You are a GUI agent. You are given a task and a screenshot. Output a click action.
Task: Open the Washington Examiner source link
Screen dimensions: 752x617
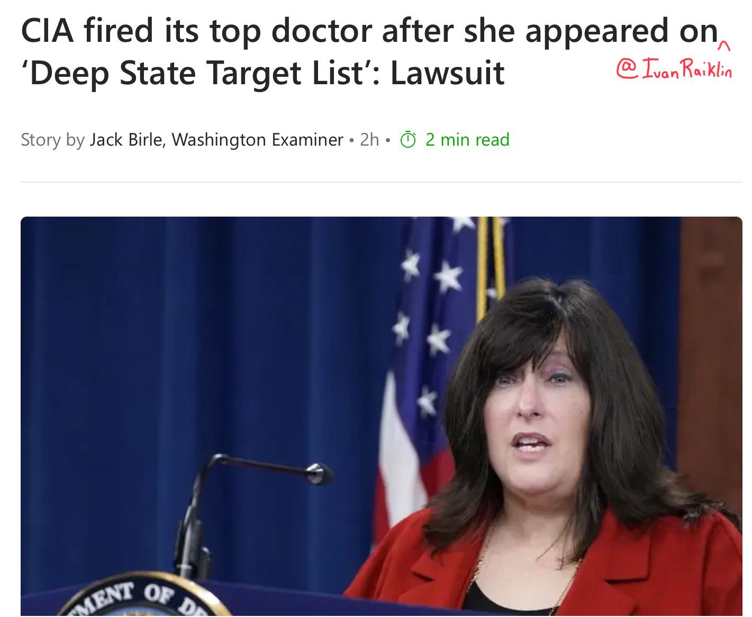(258, 140)
